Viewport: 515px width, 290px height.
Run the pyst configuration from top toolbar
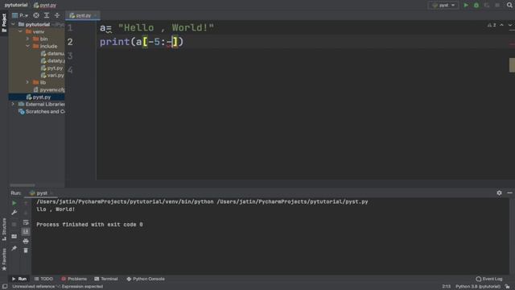(466, 6)
